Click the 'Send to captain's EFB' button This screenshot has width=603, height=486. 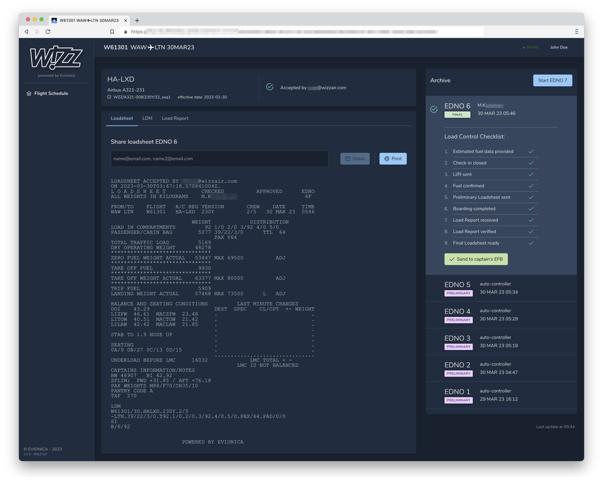coord(476,259)
